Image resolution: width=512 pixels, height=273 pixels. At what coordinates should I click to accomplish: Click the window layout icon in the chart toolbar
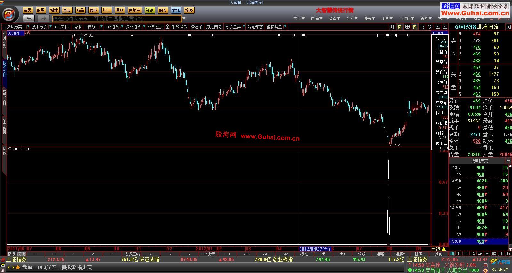[437, 27]
